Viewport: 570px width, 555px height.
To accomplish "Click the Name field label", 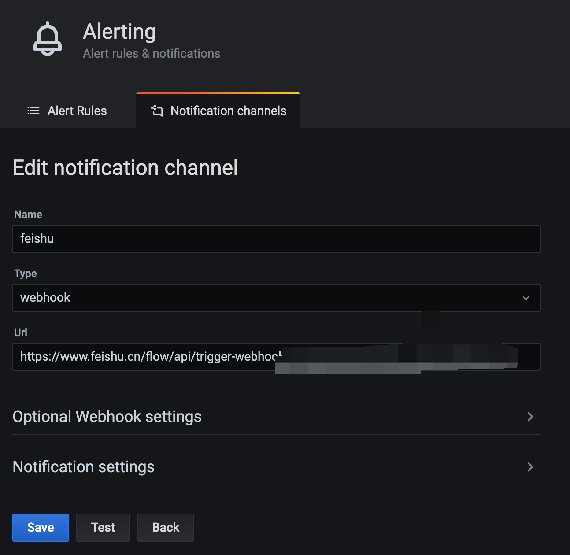I will click(28, 215).
